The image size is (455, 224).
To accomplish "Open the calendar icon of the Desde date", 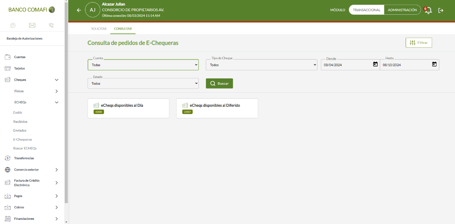I will point(375,64).
